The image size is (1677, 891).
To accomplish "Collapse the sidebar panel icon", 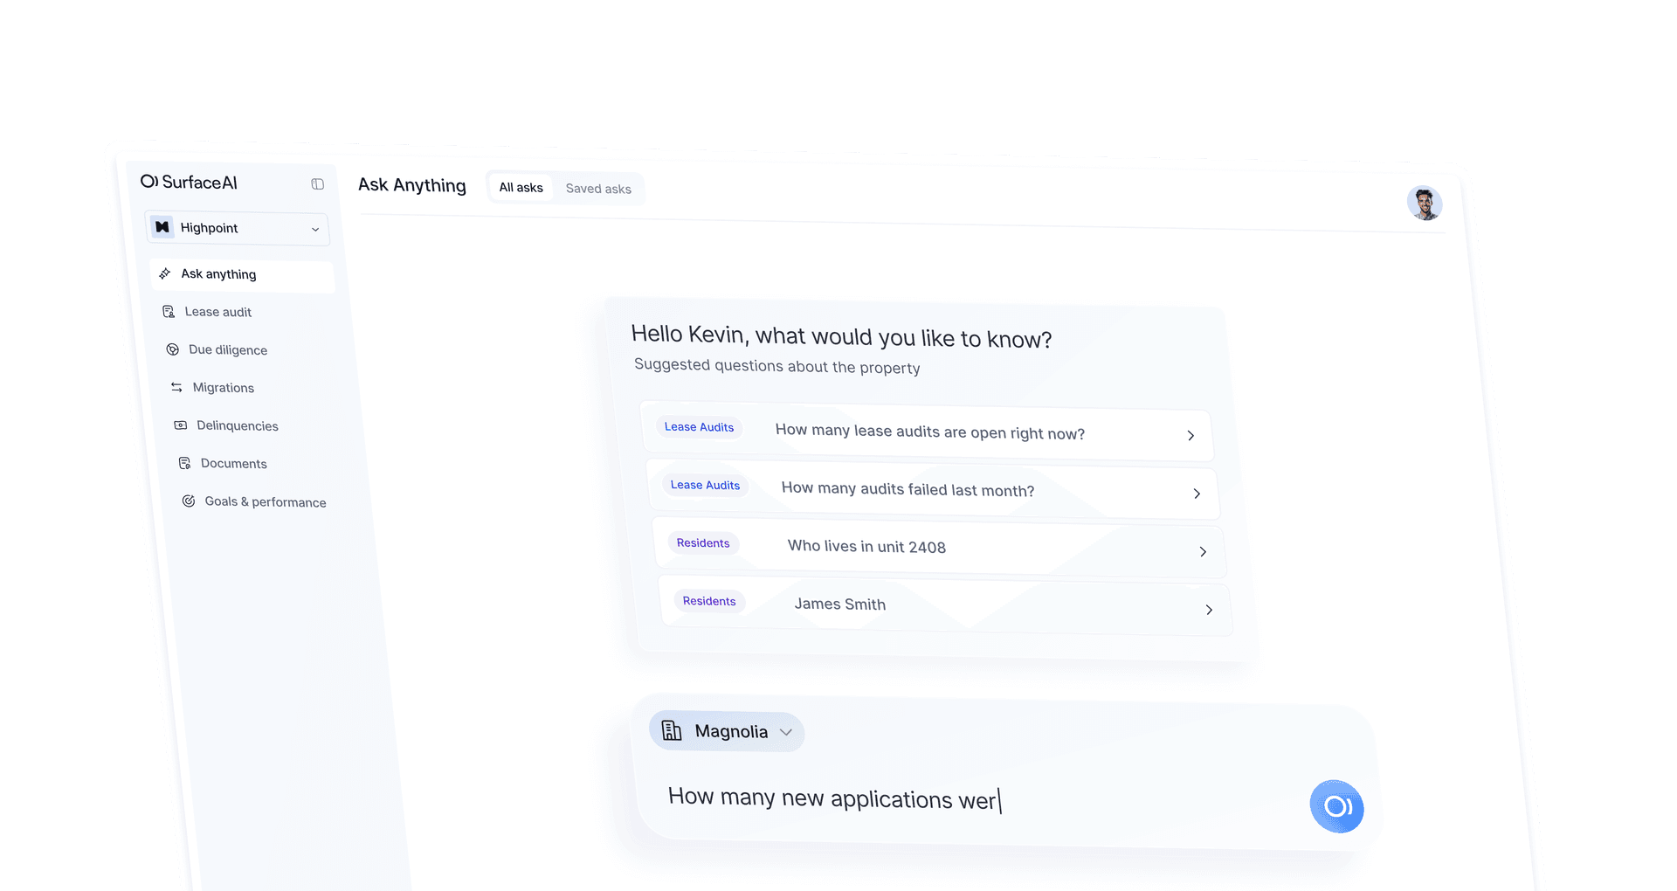I will pos(317,184).
